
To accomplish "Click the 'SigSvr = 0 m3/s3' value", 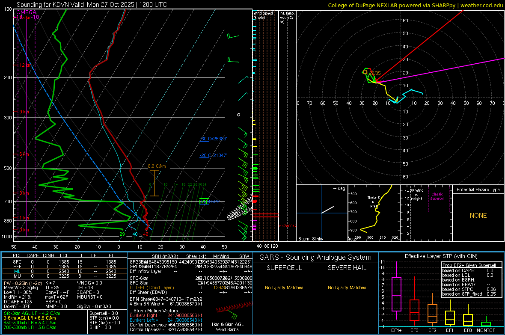I will point(94,307).
